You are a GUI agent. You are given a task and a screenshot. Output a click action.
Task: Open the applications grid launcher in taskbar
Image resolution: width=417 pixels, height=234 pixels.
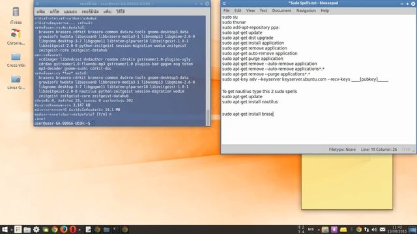click(18, 229)
